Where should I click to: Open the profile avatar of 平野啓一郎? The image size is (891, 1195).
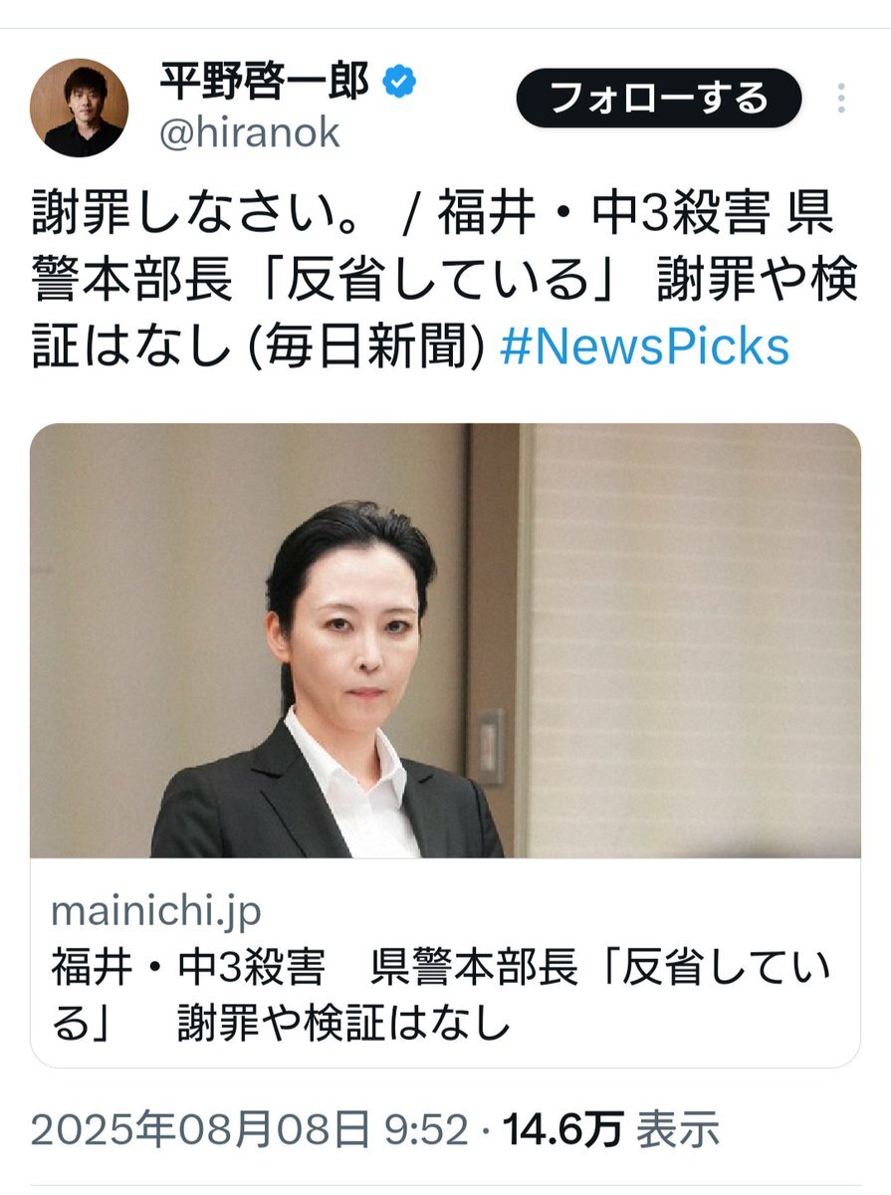click(80, 108)
